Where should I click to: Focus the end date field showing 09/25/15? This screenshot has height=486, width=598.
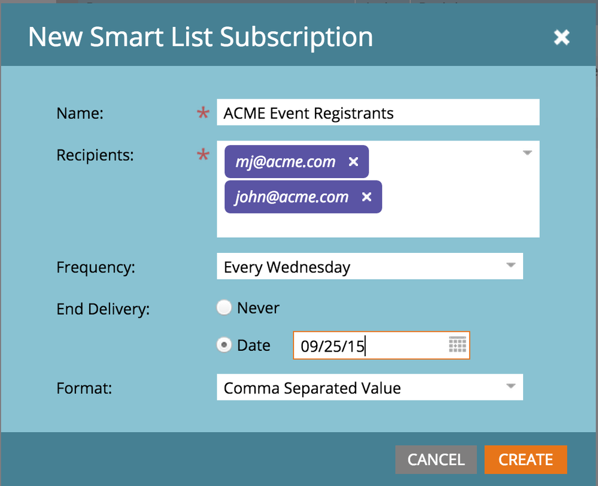371,346
